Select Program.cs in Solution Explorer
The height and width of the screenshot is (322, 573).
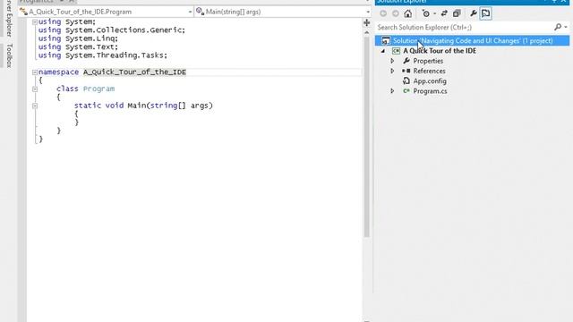(430, 91)
